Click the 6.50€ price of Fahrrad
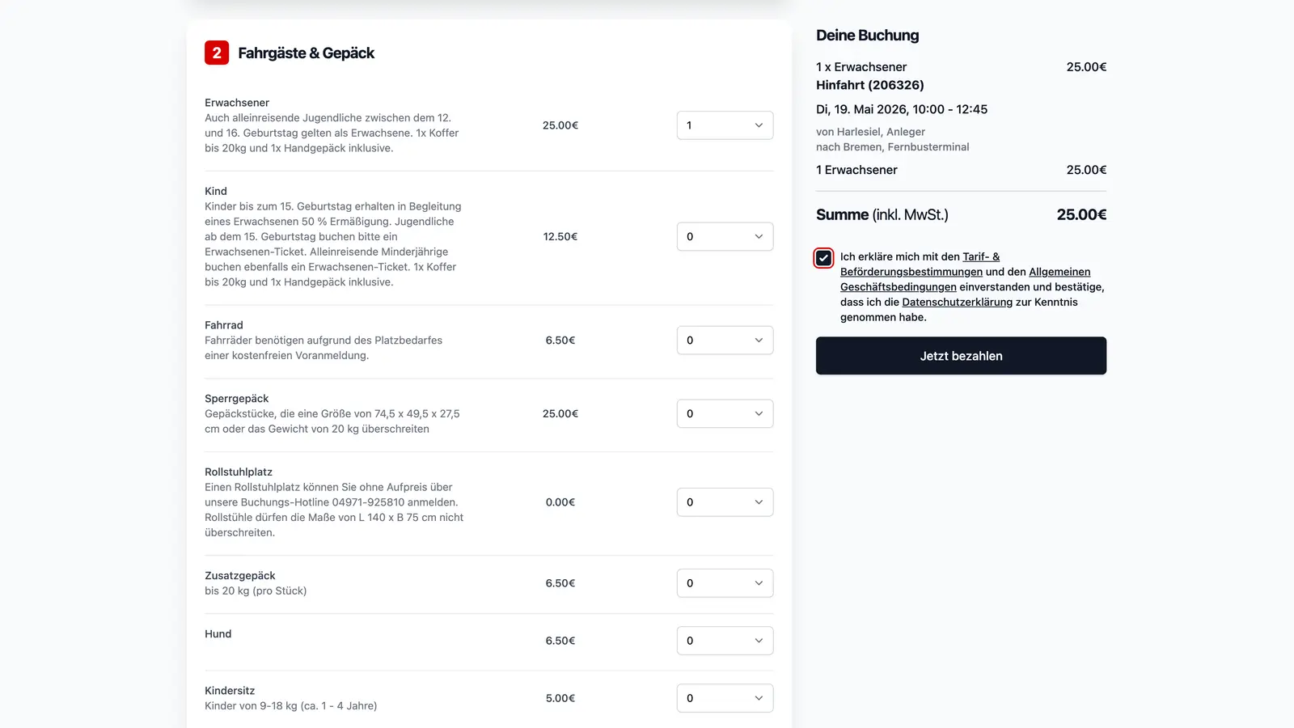 click(560, 341)
